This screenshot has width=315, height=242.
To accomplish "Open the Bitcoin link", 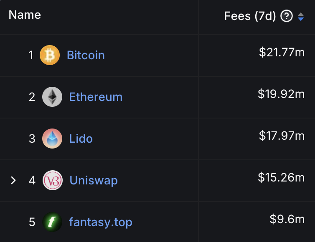I will (86, 55).
